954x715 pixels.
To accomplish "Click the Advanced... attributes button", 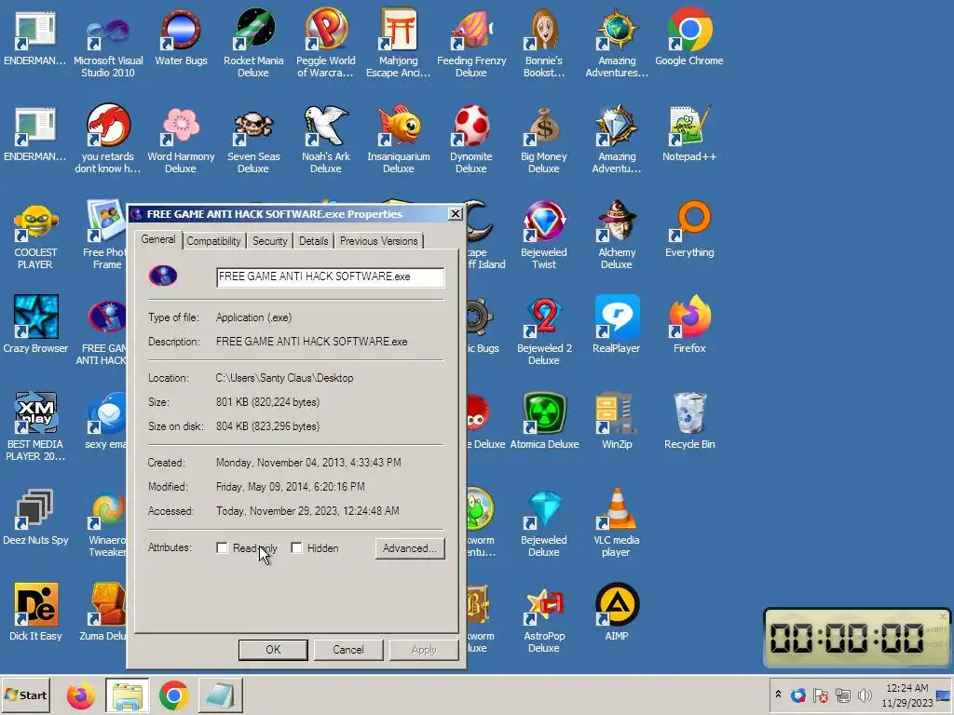I will coord(410,548).
